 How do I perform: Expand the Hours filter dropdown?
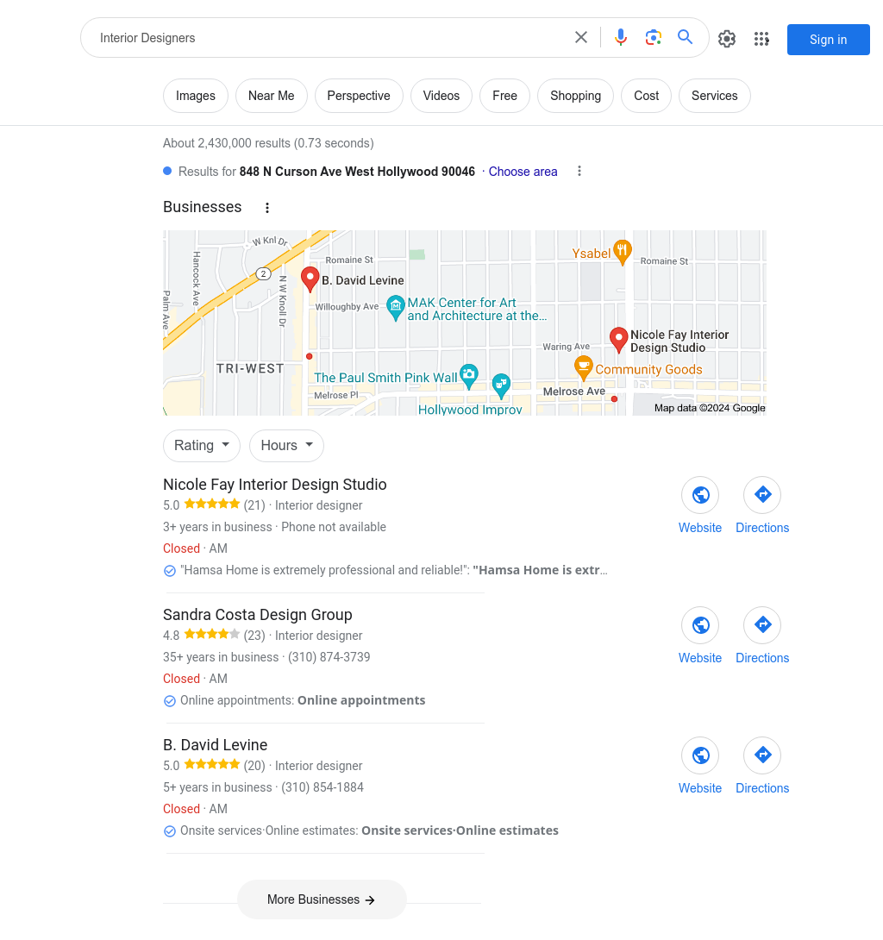286,445
